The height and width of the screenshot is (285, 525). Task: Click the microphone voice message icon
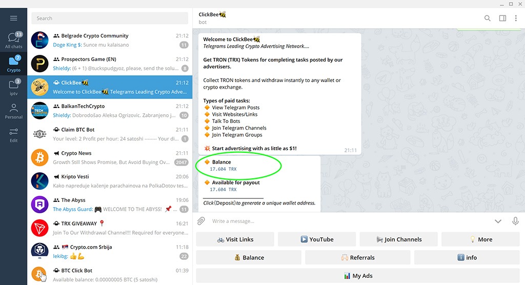pos(515,221)
